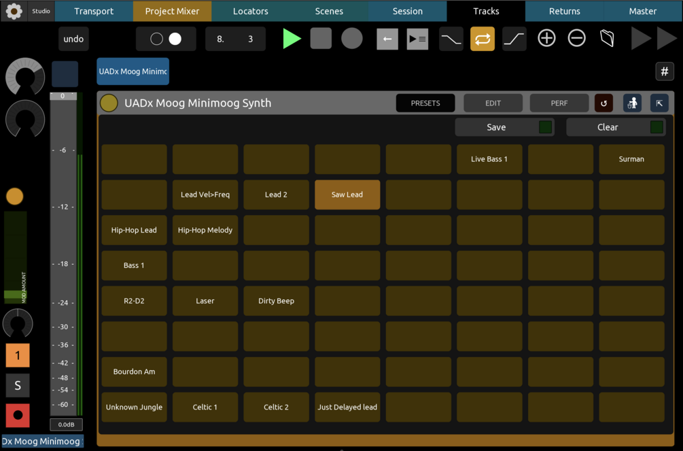Open the EDIT view

pyautogui.click(x=493, y=103)
